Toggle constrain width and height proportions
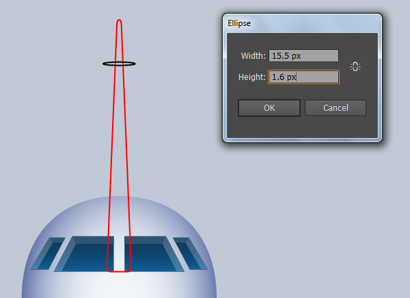Image resolution: width=410 pixels, height=298 pixels. click(x=355, y=66)
